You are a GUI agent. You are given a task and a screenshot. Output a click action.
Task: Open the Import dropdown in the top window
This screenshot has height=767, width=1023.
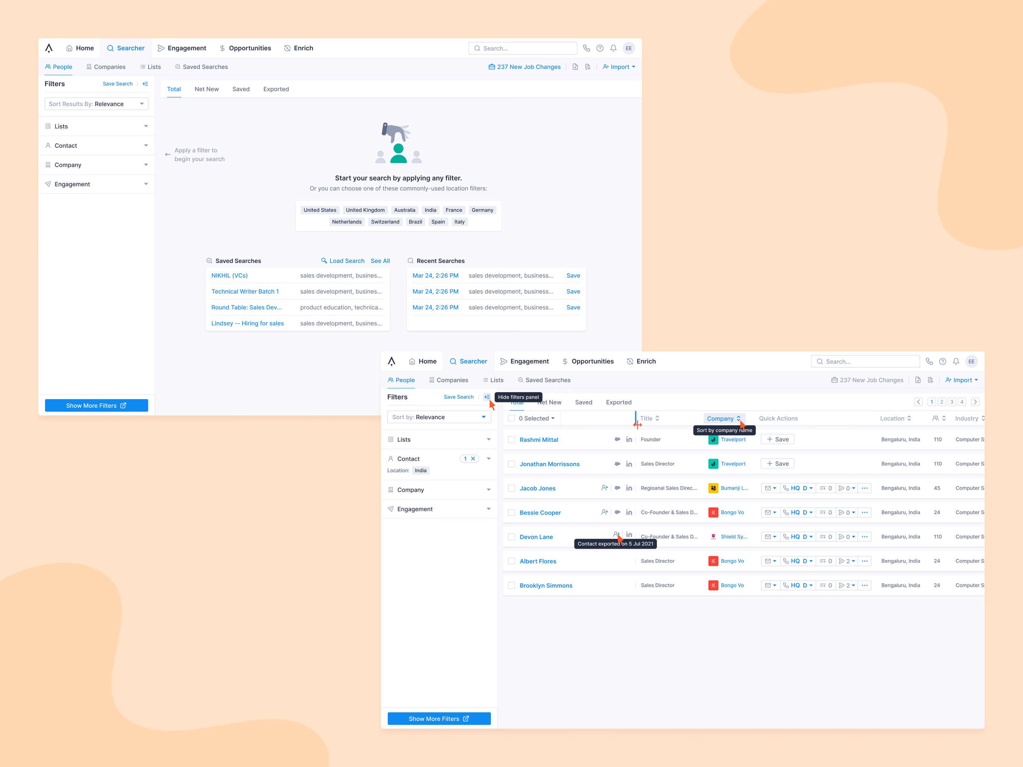[619, 66]
